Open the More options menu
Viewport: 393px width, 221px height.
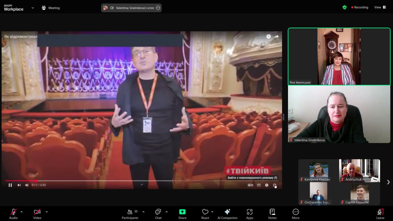tap(296, 214)
